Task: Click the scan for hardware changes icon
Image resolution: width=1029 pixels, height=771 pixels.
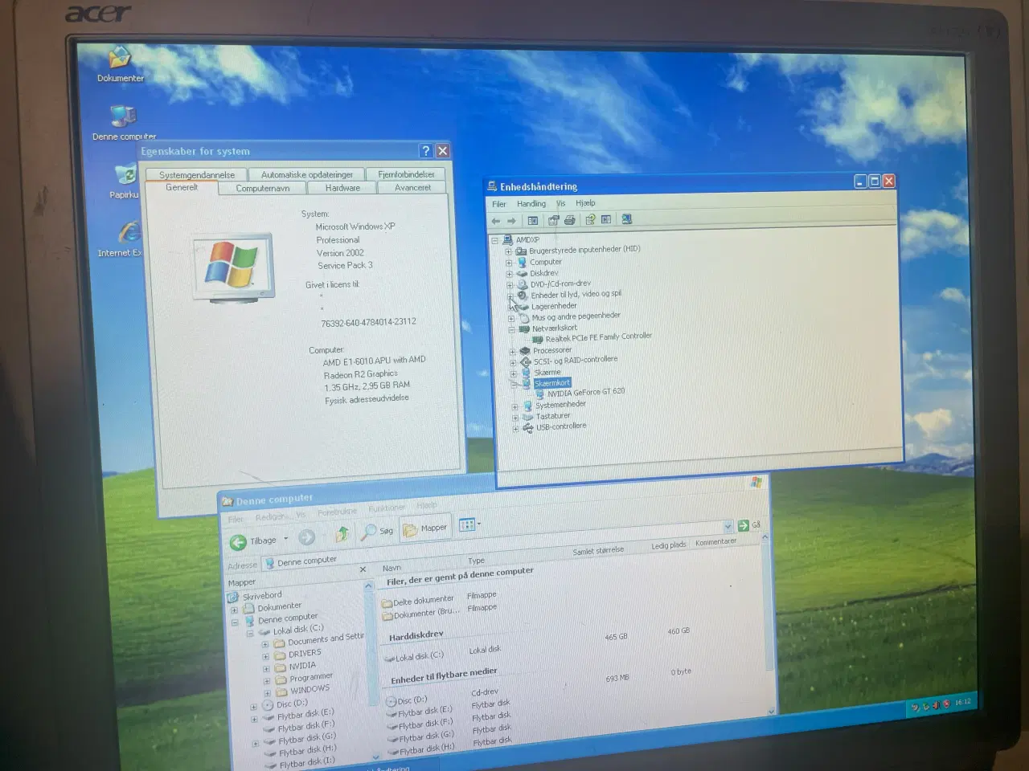Action: pyautogui.click(x=627, y=218)
